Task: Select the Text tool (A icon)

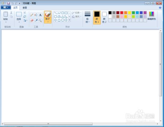Action: click(x=40, y=15)
